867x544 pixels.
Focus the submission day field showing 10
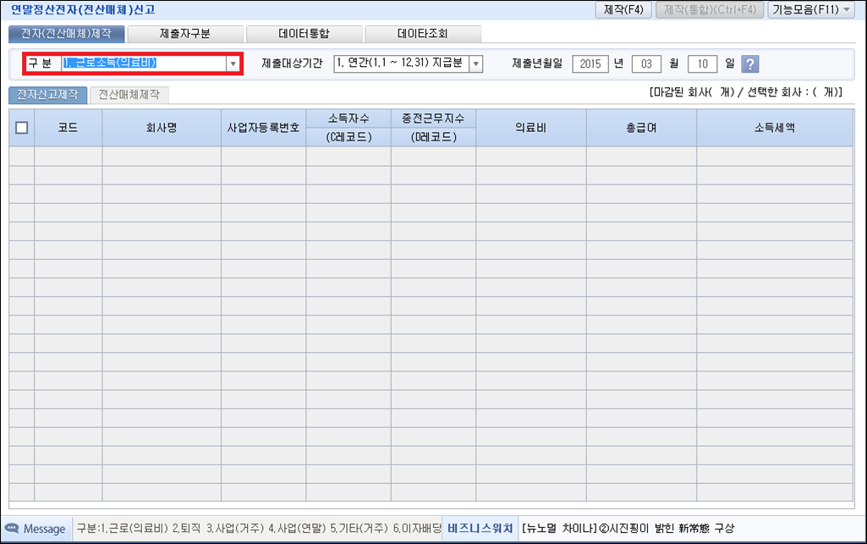(x=702, y=64)
